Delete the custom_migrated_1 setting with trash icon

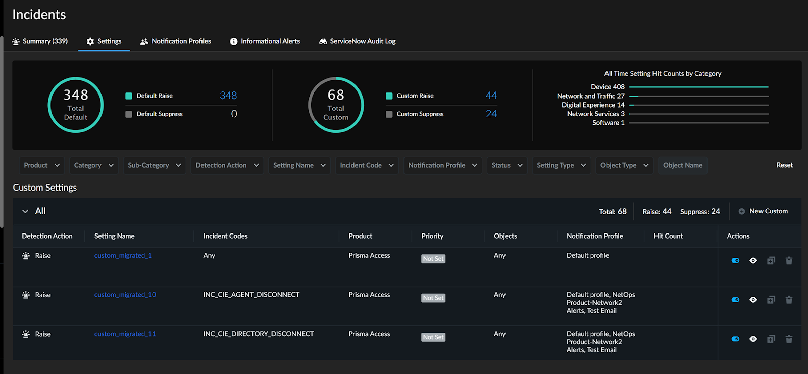pos(789,261)
